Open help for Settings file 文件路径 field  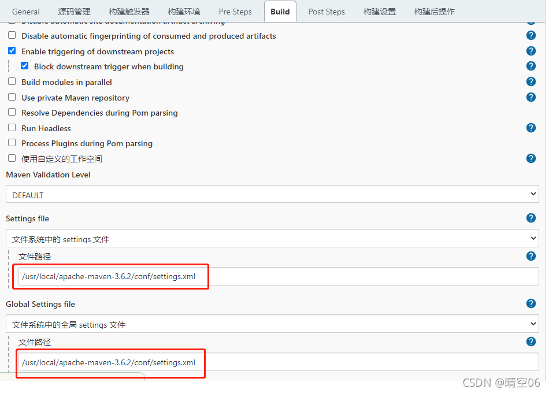(531, 257)
